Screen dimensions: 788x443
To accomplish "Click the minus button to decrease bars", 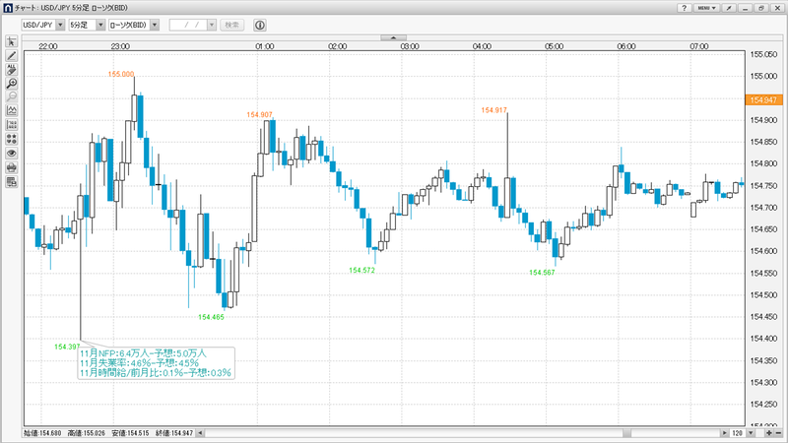I will (x=778, y=433).
